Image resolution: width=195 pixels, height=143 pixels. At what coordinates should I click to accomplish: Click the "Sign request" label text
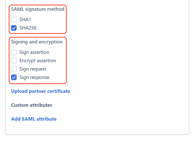33,69
